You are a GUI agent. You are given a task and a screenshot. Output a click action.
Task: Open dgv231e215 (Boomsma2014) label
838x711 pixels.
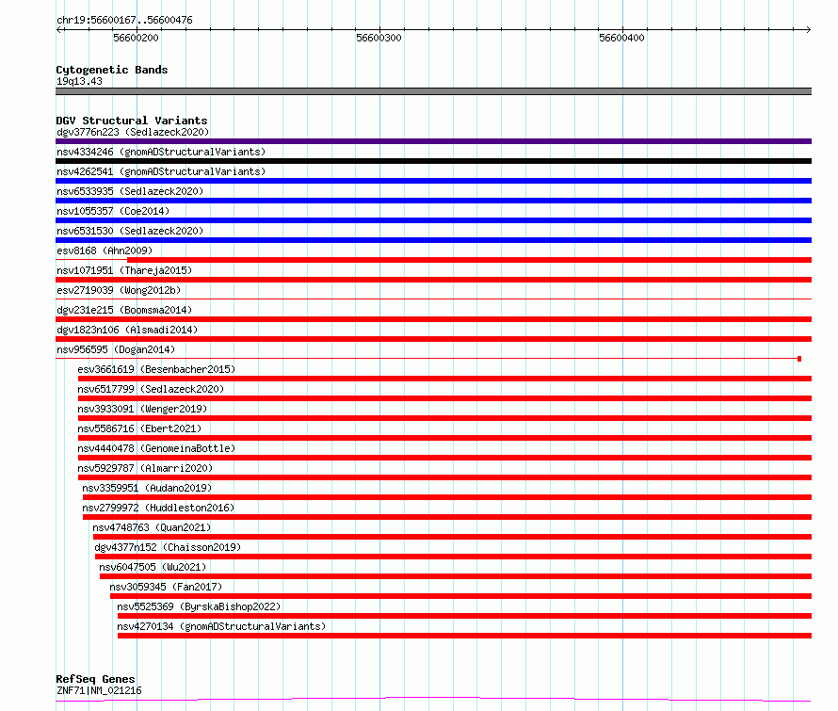pos(124,310)
